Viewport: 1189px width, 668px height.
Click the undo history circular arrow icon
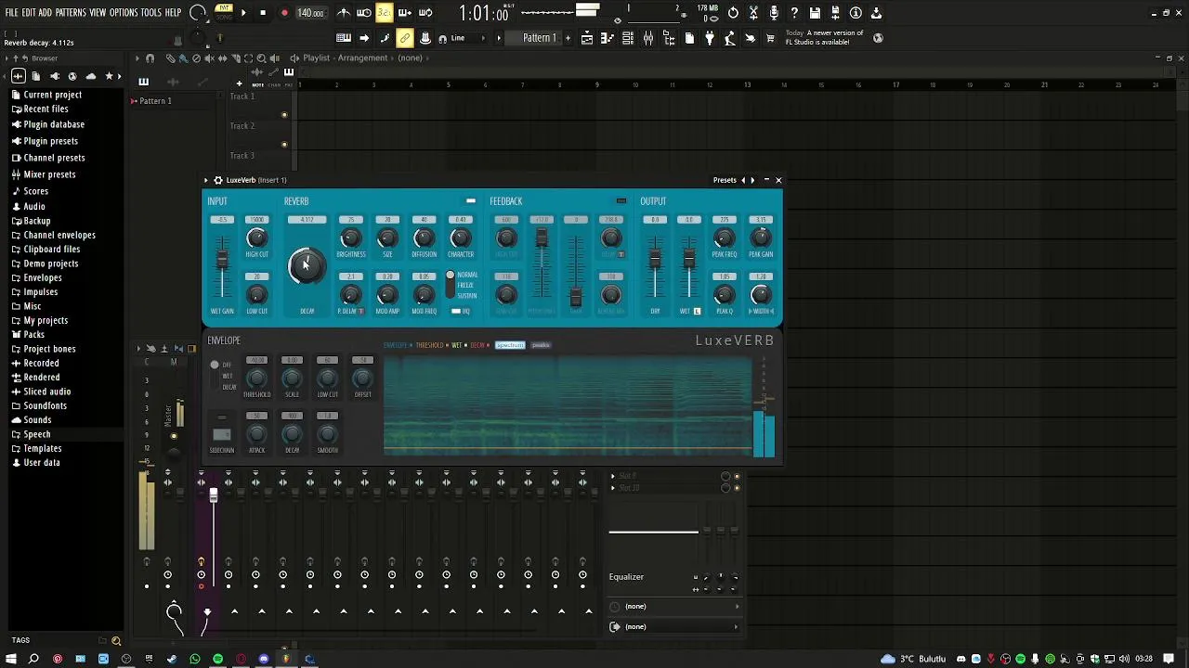click(x=733, y=13)
